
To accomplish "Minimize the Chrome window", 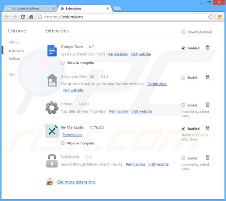I will coord(202,3).
